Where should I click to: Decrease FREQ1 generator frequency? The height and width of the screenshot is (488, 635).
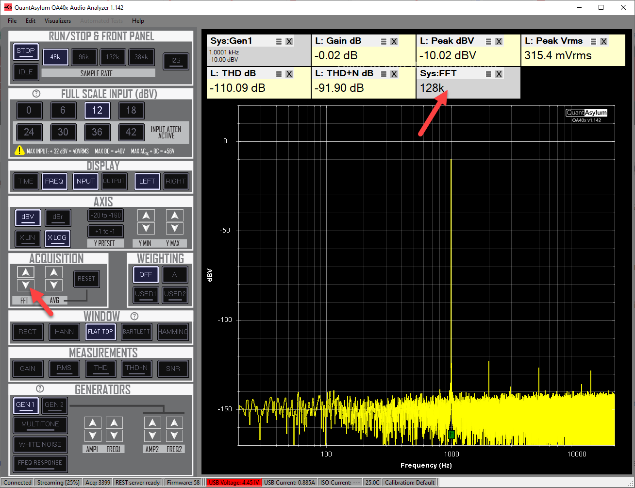point(114,436)
